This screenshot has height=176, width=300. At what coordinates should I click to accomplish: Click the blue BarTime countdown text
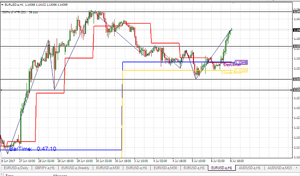(33, 149)
